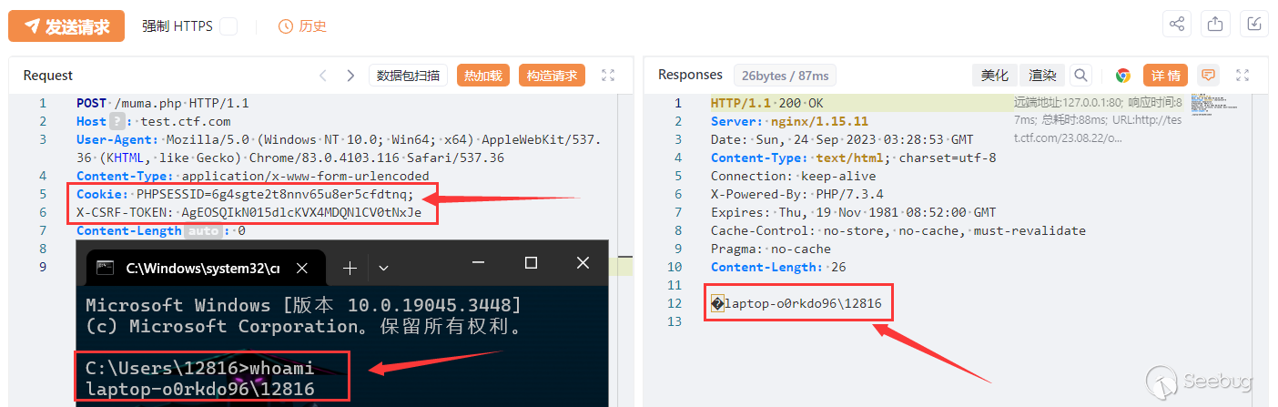
Task: Select the 渲染 render view option
Action: (1042, 76)
